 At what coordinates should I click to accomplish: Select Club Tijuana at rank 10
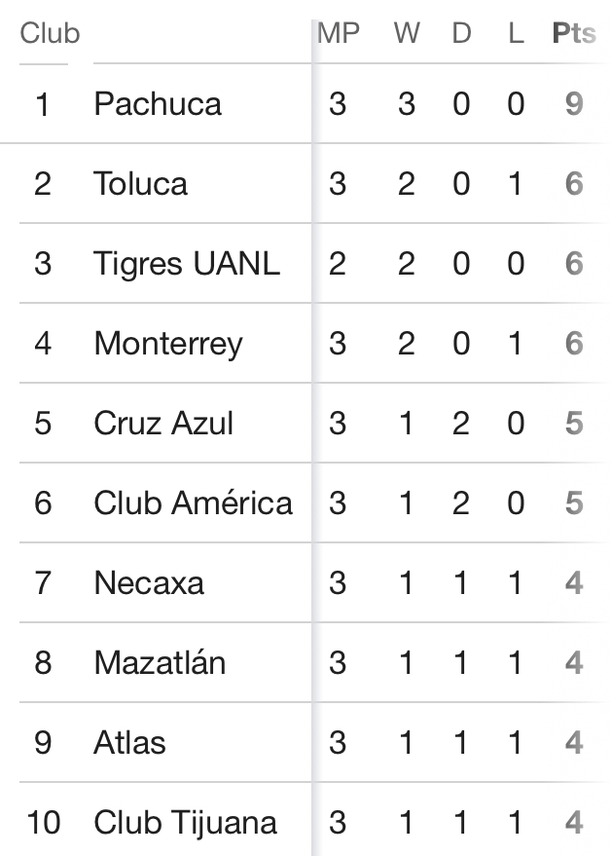pos(186,822)
